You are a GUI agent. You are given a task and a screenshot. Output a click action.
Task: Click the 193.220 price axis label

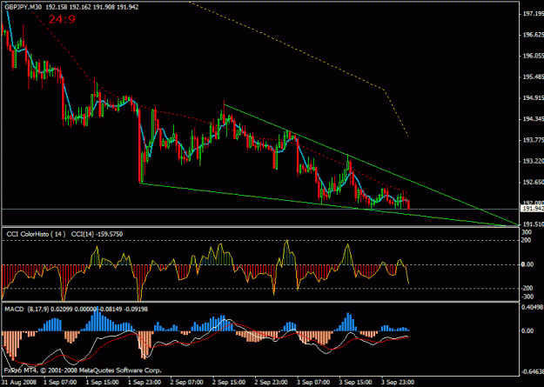[533, 161]
